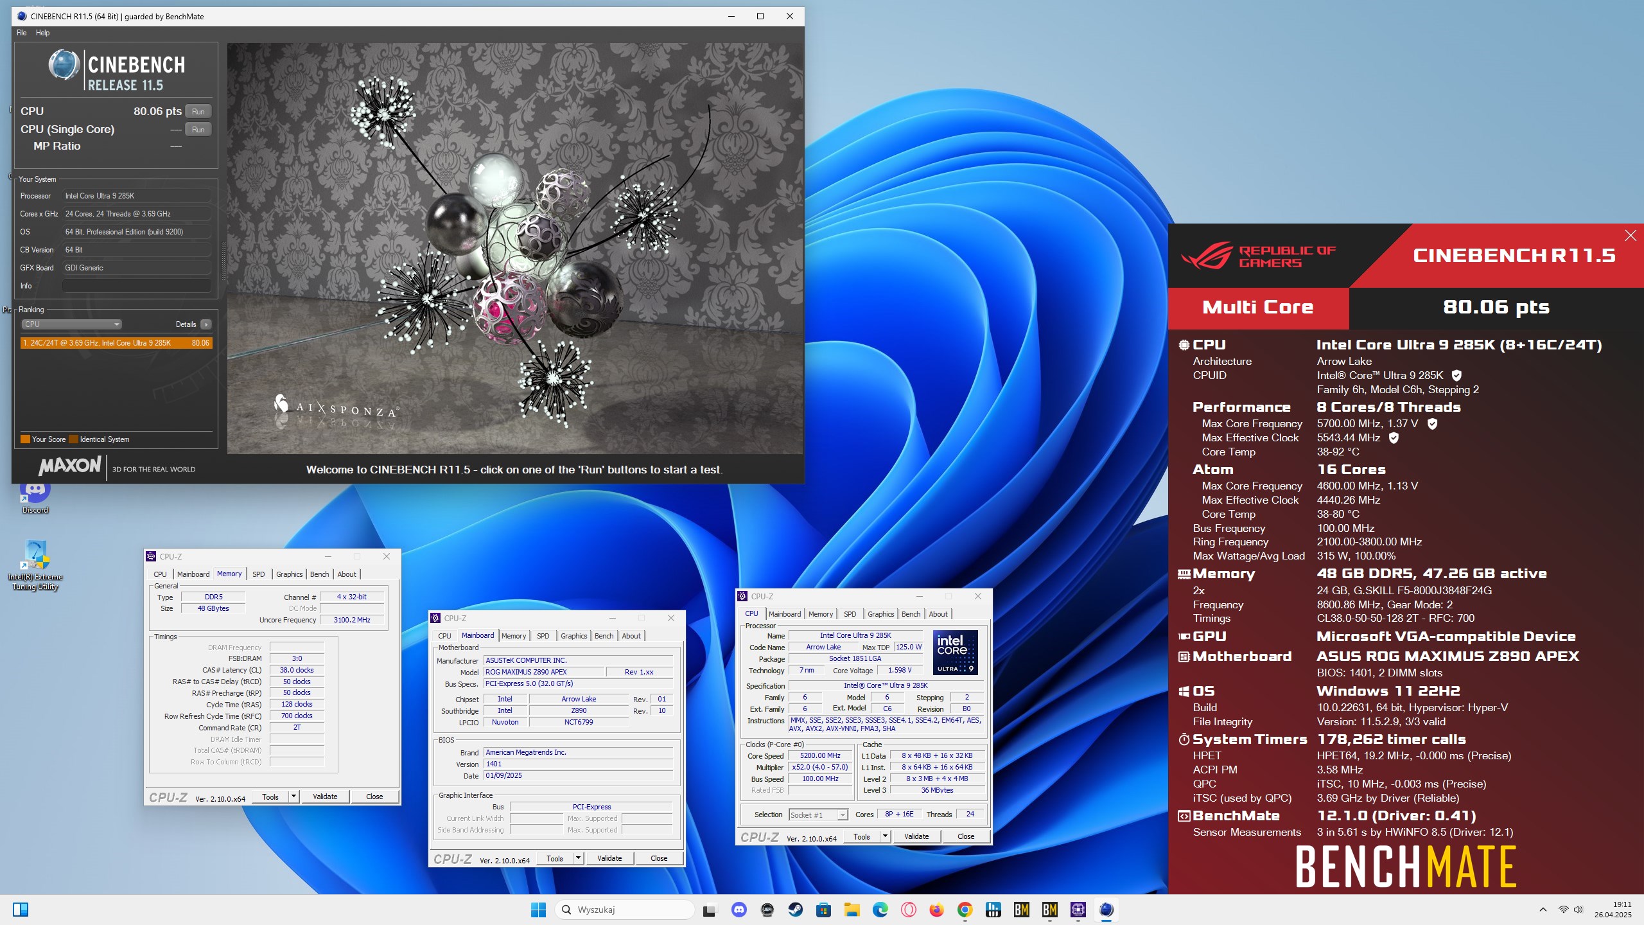Click the Intel Core Ultra 9 logo in CPU-Z
This screenshot has height=925, width=1644.
pyautogui.click(x=955, y=652)
